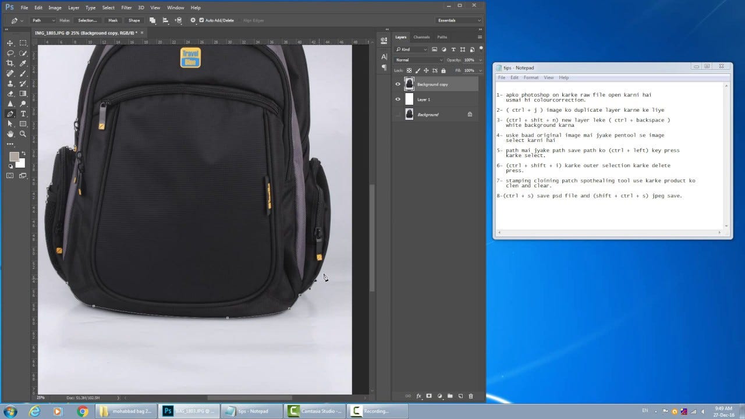The height and width of the screenshot is (419, 745).
Task: Click the Selection... button
Action: (x=87, y=20)
